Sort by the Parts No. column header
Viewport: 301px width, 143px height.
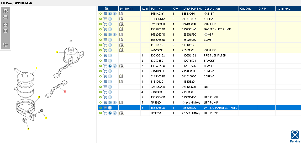[161, 9]
